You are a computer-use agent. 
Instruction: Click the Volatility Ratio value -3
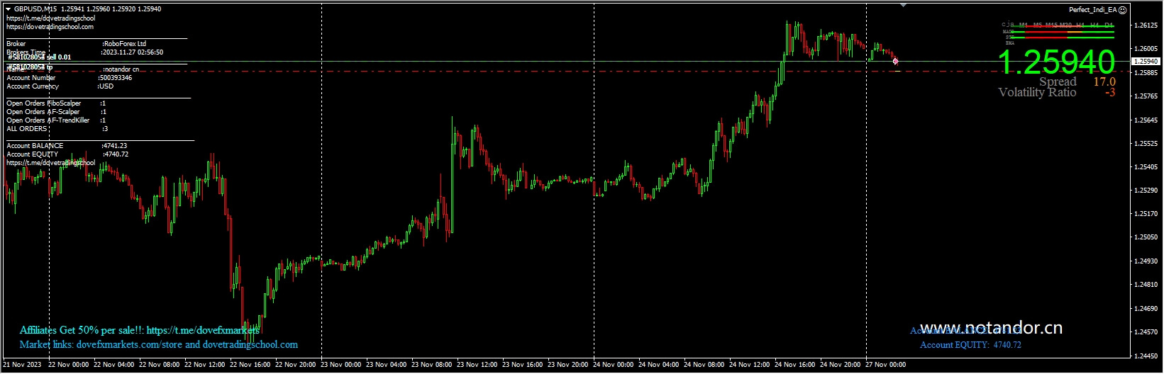coord(1110,93)
